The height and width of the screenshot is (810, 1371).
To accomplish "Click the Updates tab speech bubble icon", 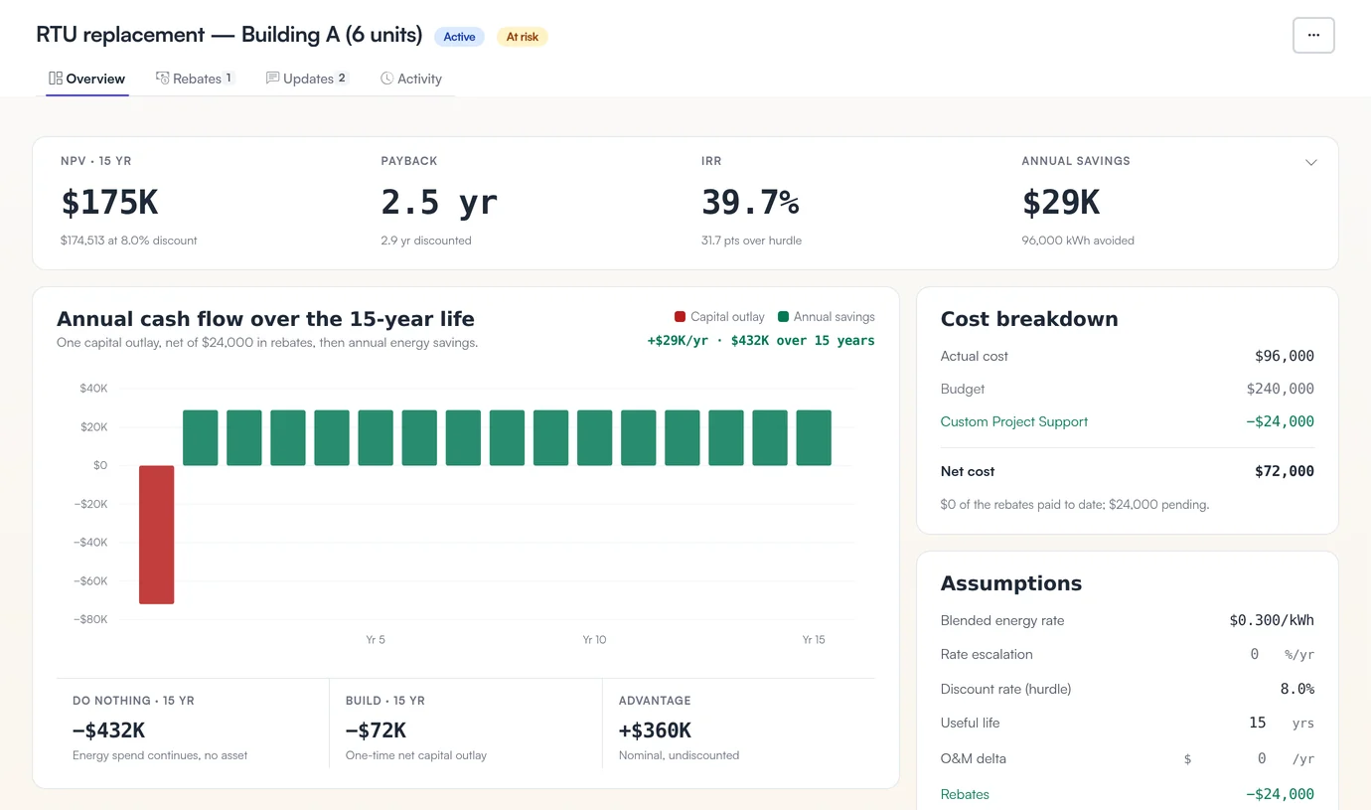I will [272, 78].
